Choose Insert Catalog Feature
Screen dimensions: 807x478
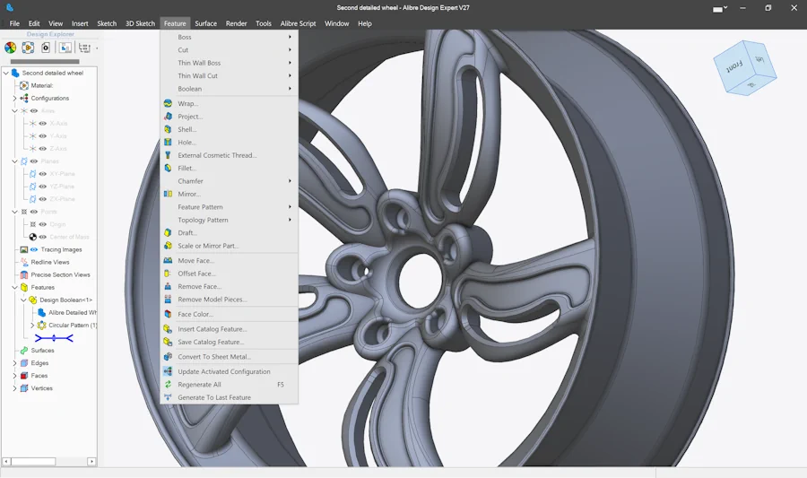click(x=229, y=329)
